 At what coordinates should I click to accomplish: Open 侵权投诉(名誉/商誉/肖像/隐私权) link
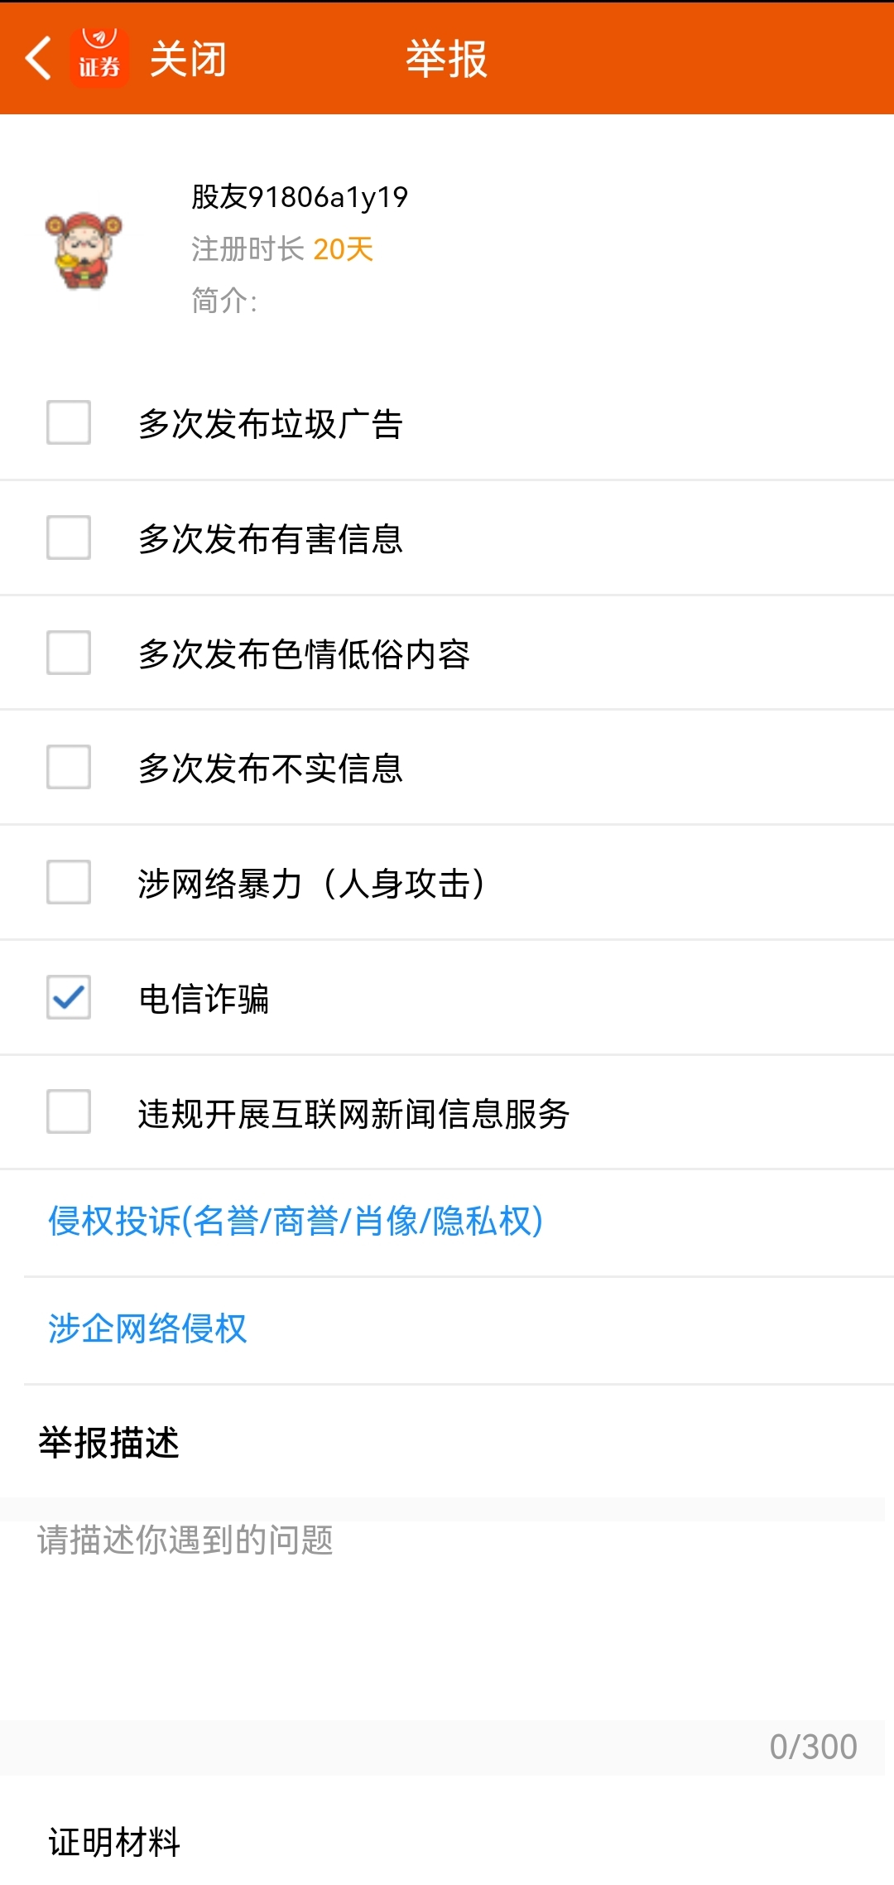(x=296, y=1221)
